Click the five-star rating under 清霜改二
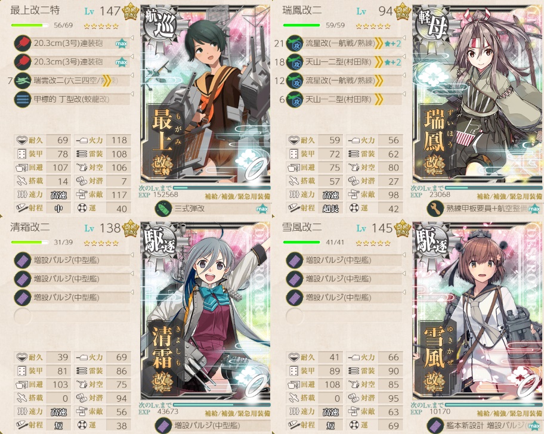 (101, 243)
